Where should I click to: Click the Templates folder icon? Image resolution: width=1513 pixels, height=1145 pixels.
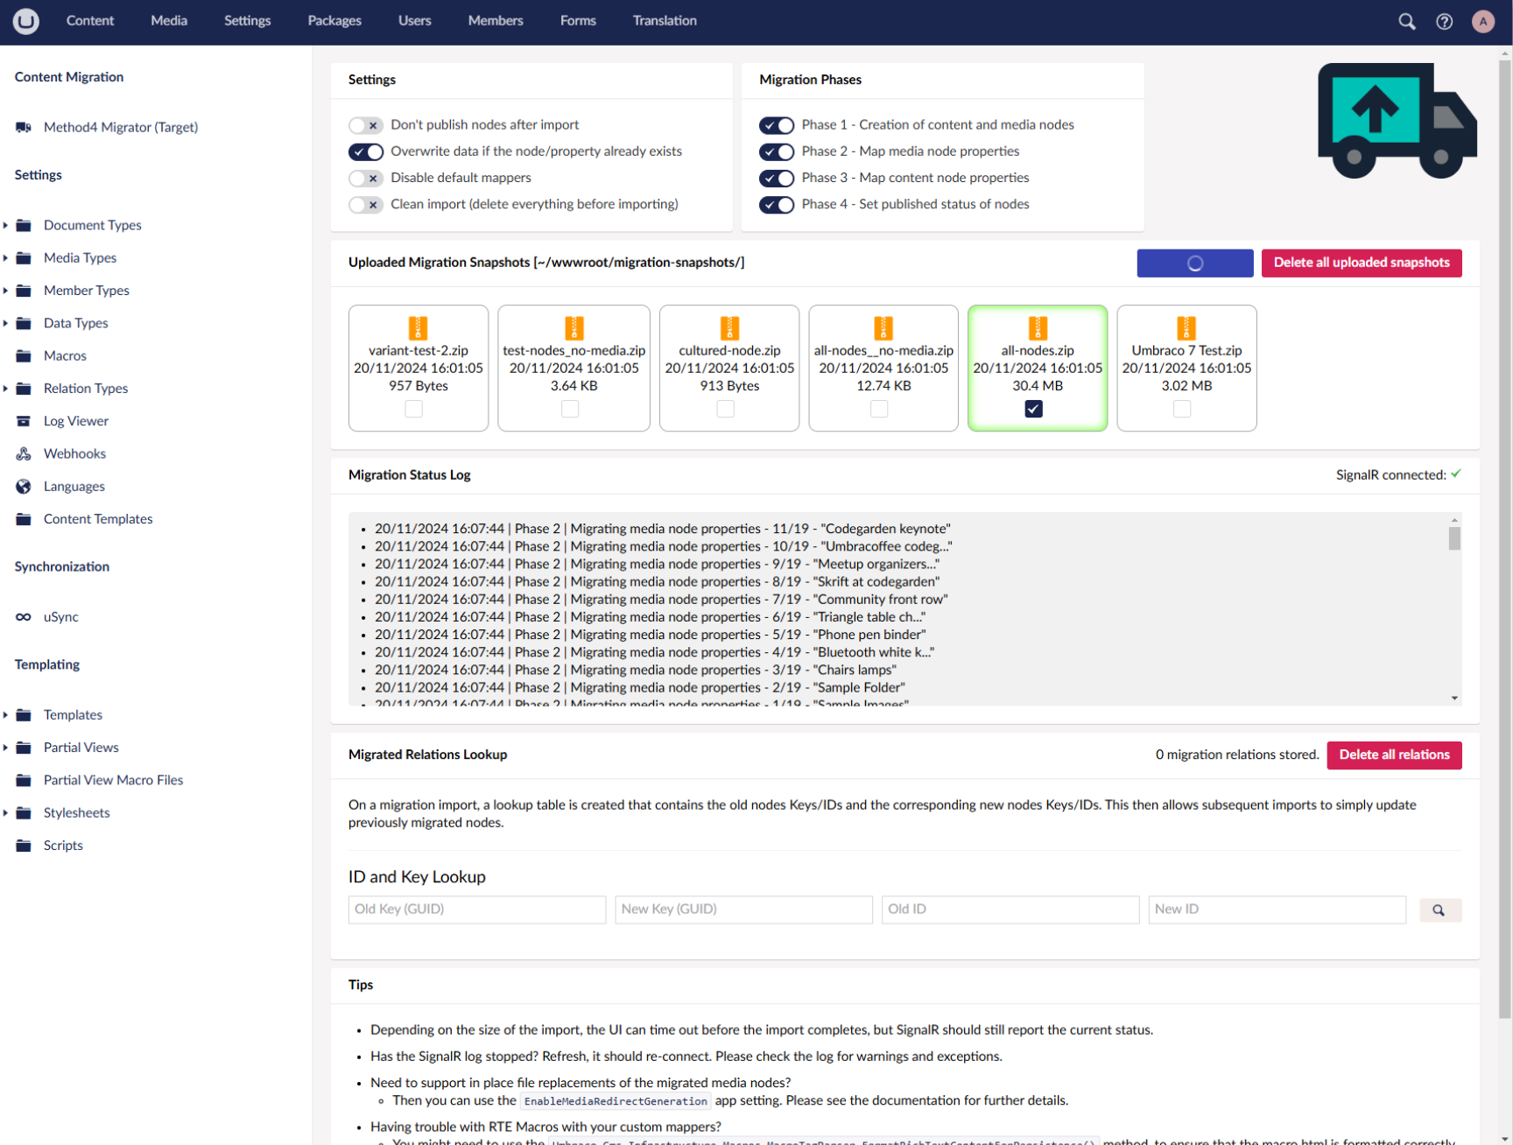(24, 715)
